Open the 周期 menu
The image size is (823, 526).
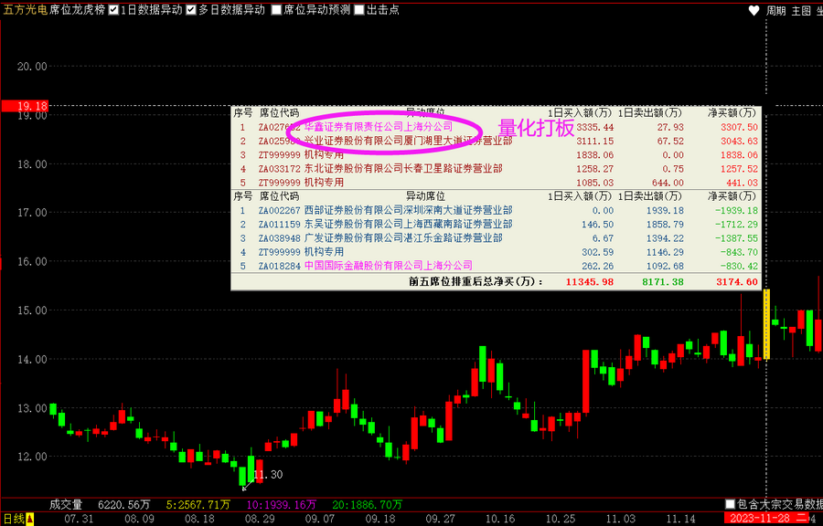coord(775,10)
